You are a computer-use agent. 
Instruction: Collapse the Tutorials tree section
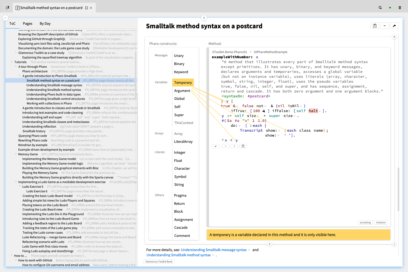(12, 62)
